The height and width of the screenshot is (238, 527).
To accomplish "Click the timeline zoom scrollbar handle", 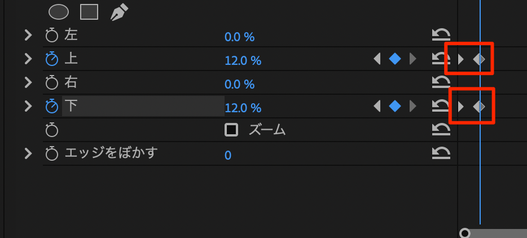I will (465, 233).
